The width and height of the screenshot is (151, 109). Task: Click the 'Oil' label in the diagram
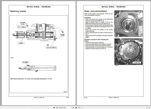48,45
